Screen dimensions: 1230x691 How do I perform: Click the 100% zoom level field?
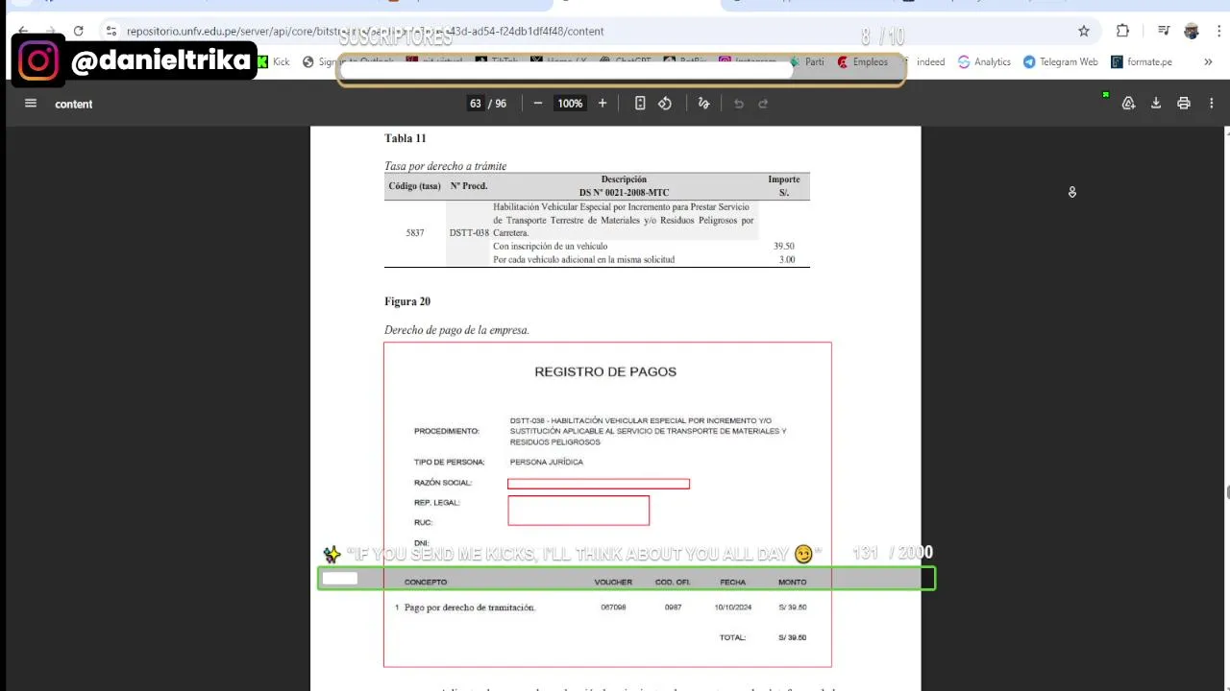pos(570,104)
